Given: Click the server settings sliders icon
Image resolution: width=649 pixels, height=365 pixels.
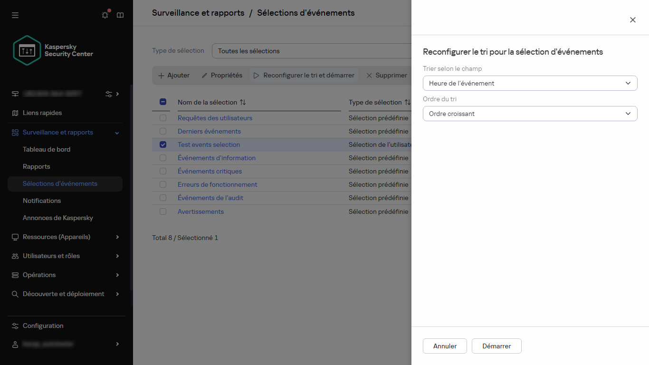Looking at the screenshot, I should (109, 94).
